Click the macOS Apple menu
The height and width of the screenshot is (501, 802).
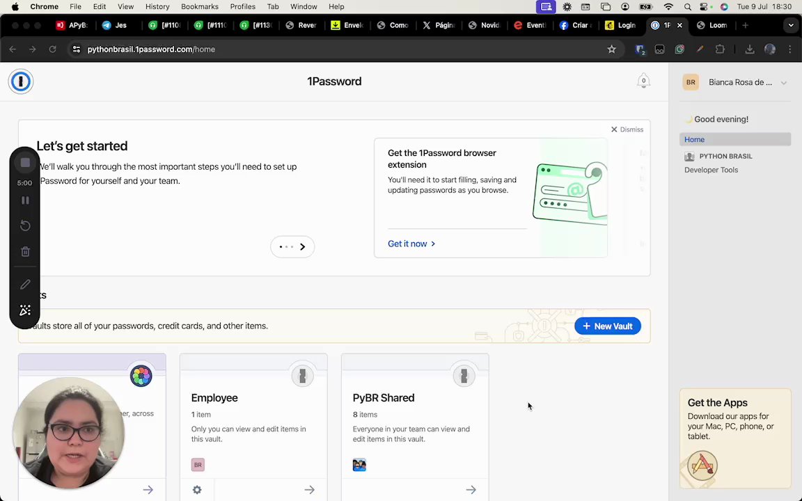click(15, 7)
